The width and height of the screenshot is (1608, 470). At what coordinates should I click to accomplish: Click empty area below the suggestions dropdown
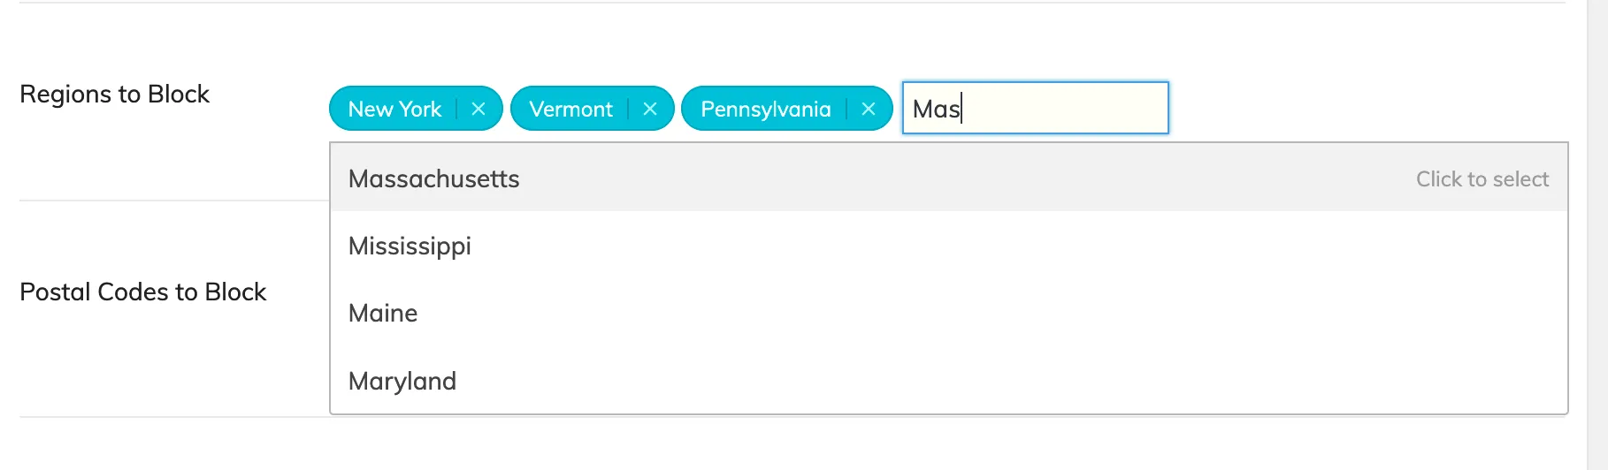[x=796, y=444]
